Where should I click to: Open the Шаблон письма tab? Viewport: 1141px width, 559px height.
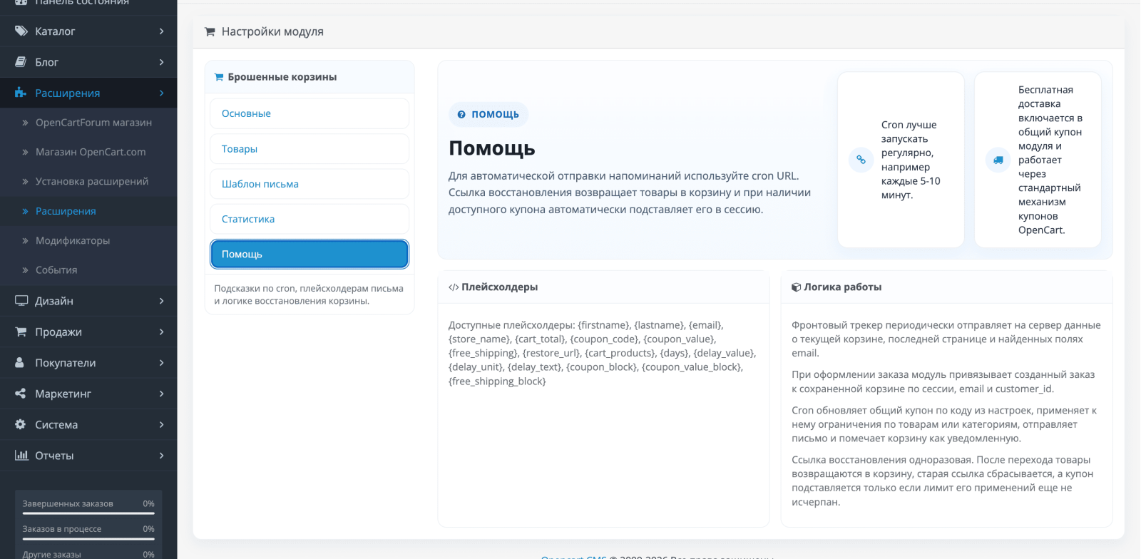click(x=309, y=184)
